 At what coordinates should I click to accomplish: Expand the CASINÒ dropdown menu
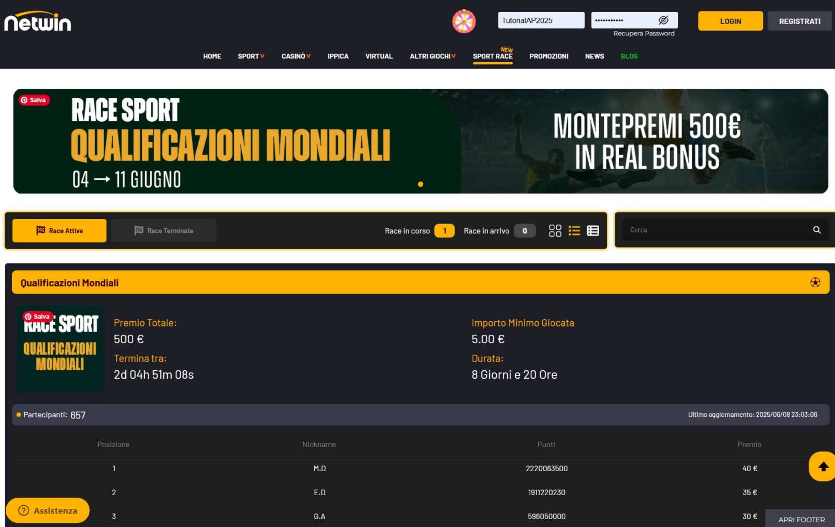point(296,56)
